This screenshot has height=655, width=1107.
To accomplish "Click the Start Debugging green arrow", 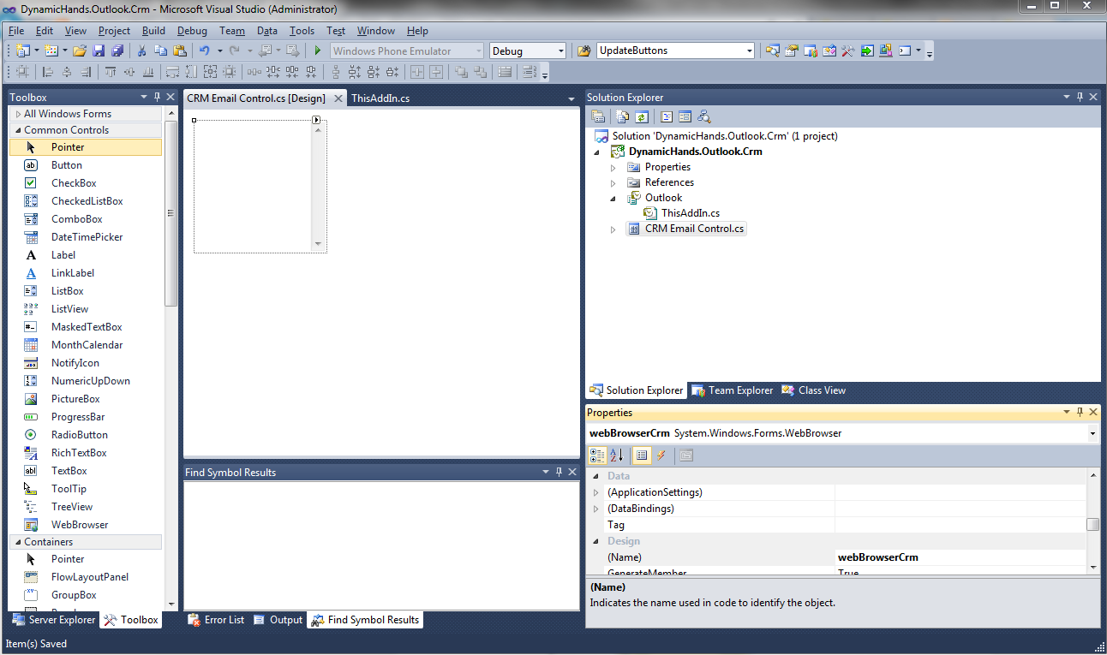I will [x=316, y=50].
